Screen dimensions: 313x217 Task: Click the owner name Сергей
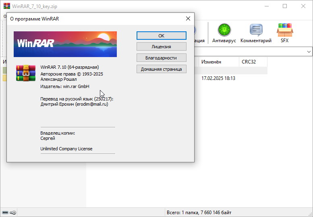[x=48, y=138]
